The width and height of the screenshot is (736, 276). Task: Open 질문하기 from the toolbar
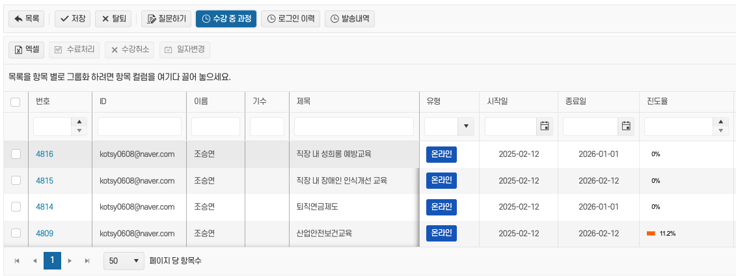point(166,19)
